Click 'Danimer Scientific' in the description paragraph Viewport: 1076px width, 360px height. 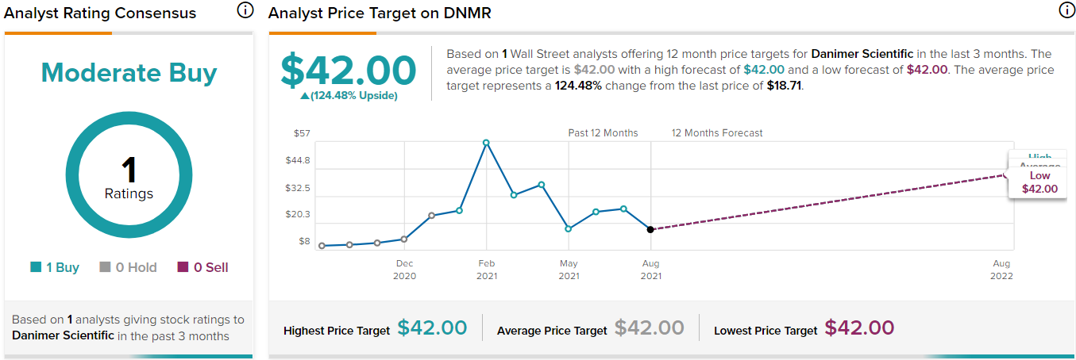pos(862,54)
